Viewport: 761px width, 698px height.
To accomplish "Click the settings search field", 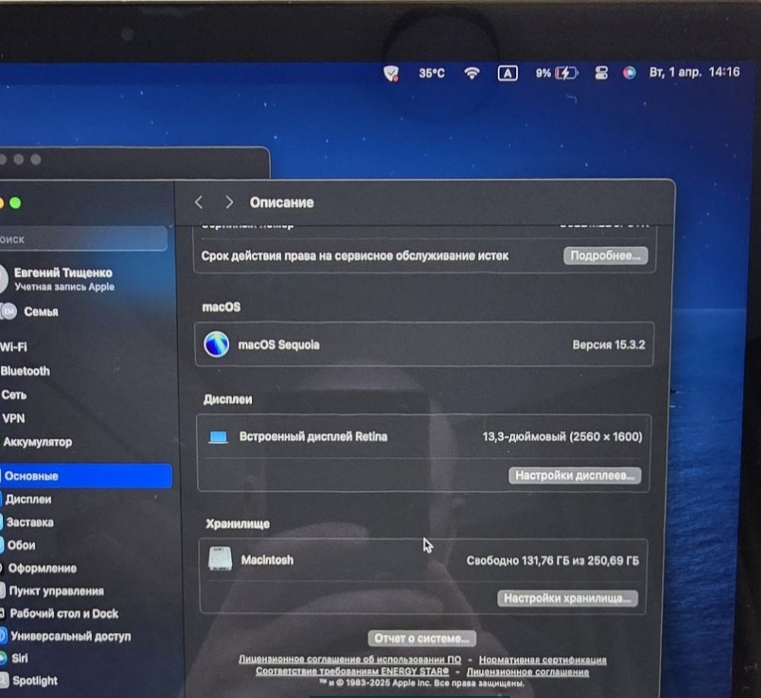I will [x=84, y=239].
